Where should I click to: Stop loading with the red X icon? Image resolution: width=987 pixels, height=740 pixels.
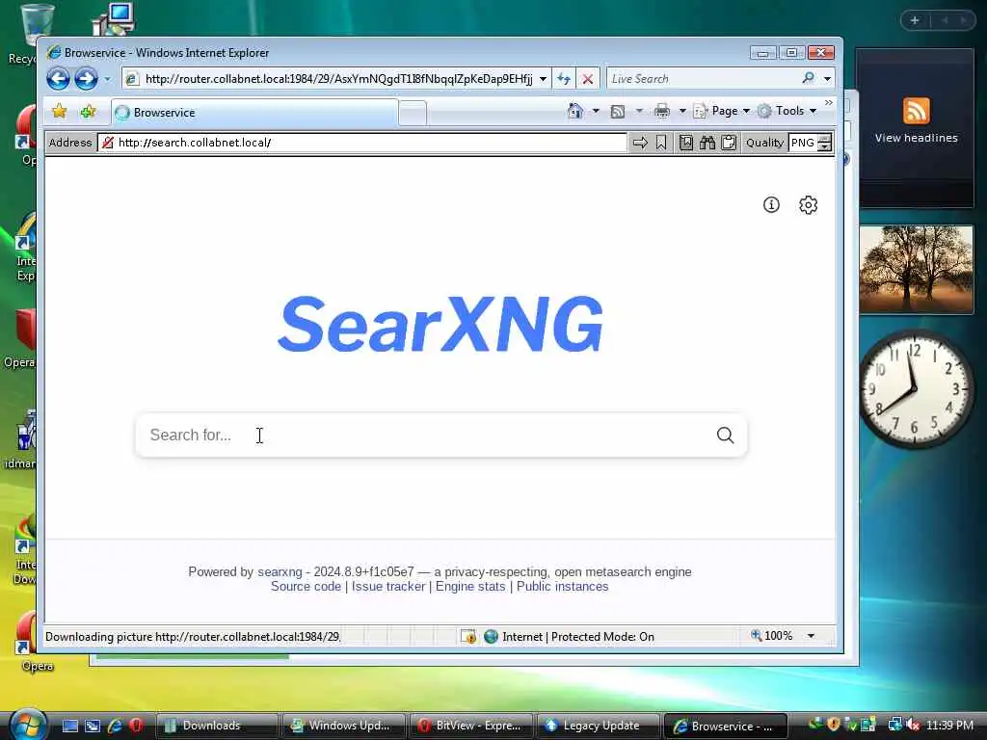coord(587,79)
